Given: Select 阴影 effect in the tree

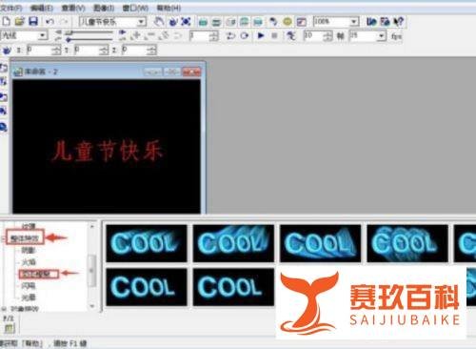Looking at the screenshot, I should tap(28, 250).
